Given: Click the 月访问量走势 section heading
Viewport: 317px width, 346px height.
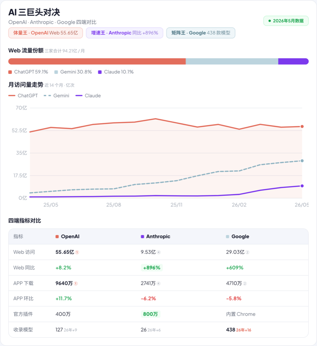Looking at the screenshot, I should coord(26,85).
